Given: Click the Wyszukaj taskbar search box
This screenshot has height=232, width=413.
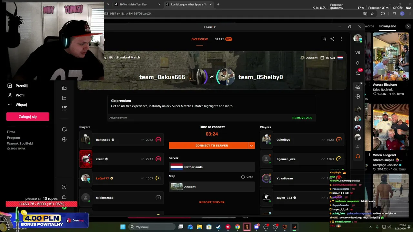Looking at the screenshot, I should coord(151,227).
